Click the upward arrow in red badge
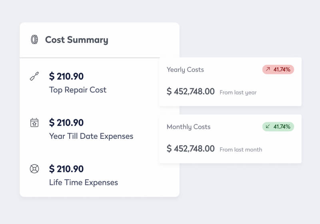This screenshot has height=224, width=320. pos(268,70)
